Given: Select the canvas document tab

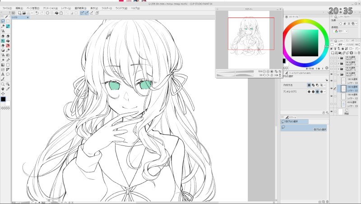Looking at the screenshot, I should click(21, 18).
